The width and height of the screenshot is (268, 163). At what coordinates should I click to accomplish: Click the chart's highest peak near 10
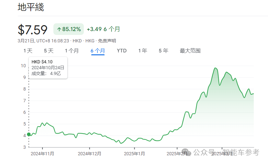coord(215,68)
